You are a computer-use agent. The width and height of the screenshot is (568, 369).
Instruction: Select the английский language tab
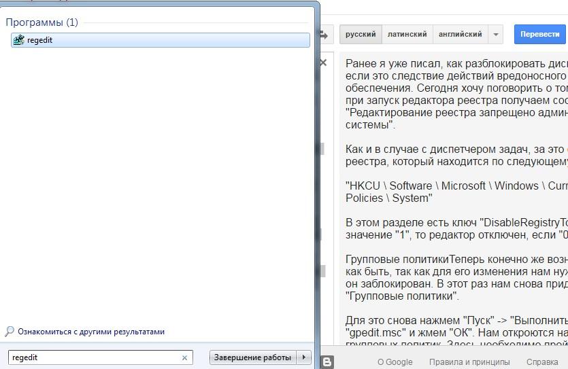pos(461,35)
